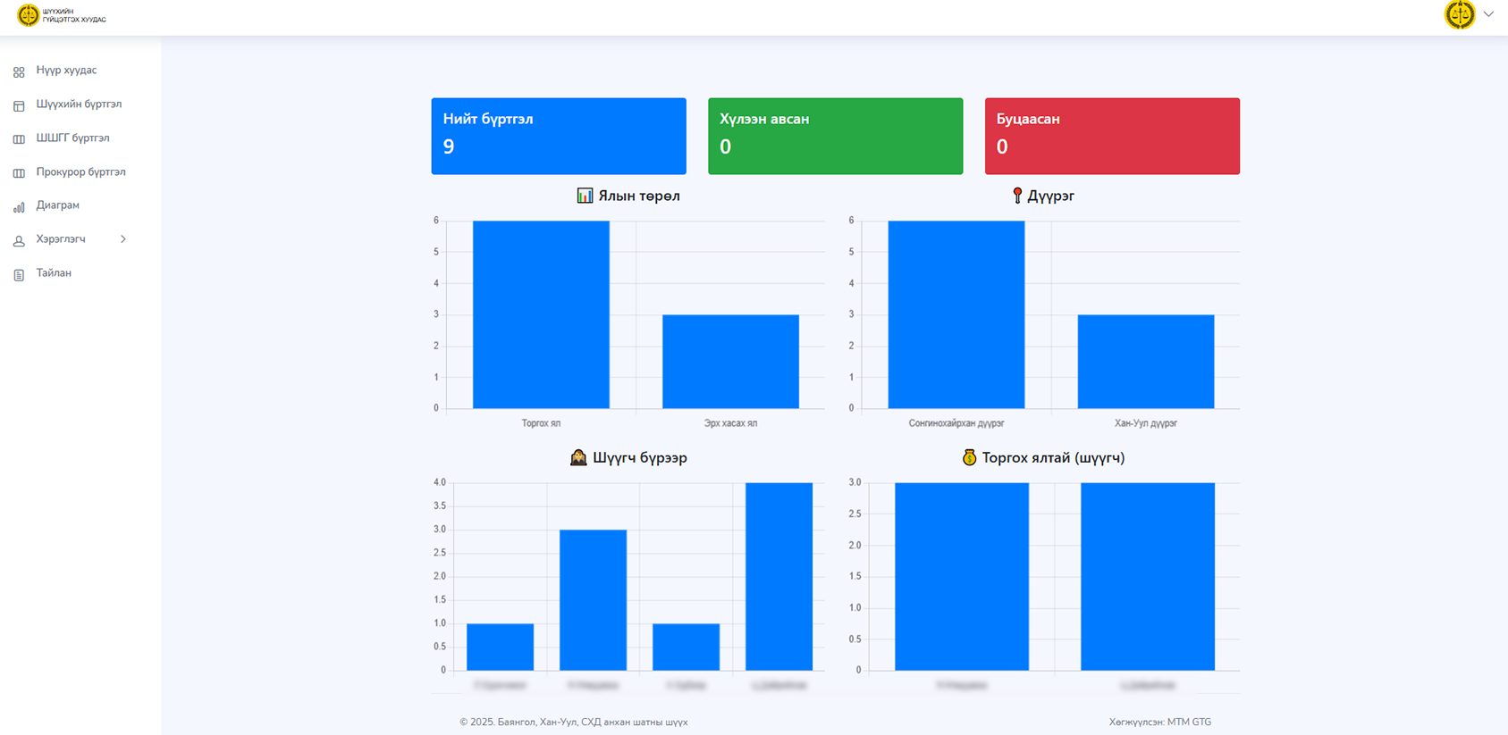Go to the Тайлан menu item
The width and height of the screenshot is (1508, 735).
(x=54, y=273)
